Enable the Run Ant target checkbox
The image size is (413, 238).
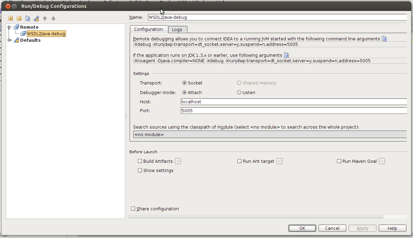pos(239,161)
